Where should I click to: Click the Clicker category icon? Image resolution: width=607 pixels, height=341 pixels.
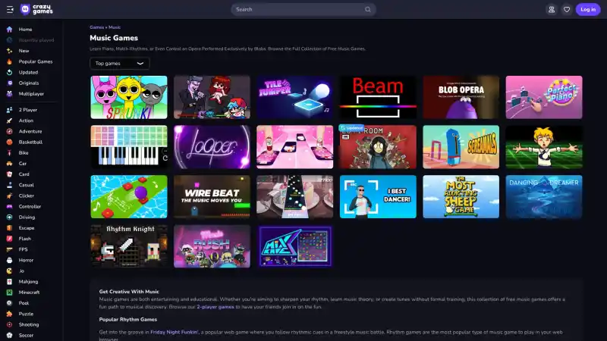tap(9, 196)
